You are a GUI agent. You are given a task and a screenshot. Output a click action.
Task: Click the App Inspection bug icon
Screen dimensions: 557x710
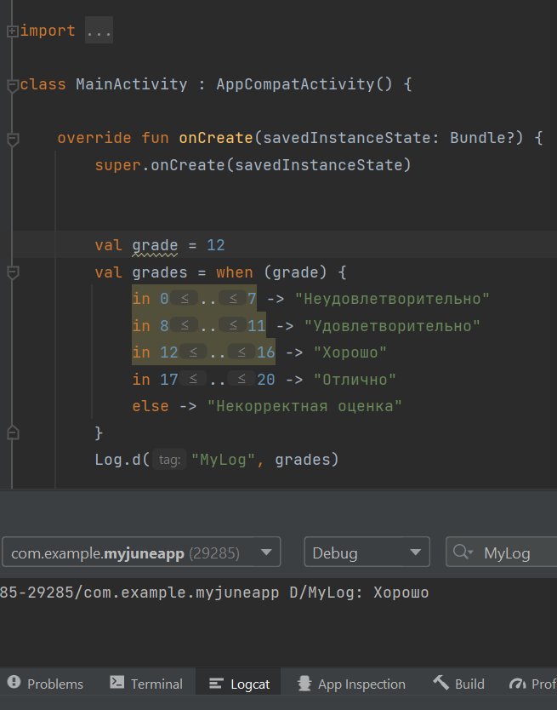pos(303,683)
